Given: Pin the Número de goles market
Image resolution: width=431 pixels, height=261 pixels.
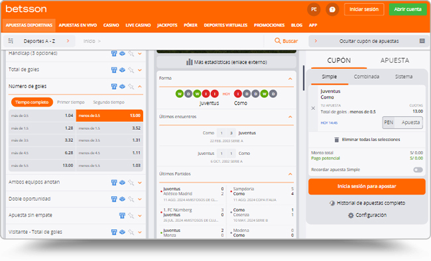Looking at the screenshot, I should (x=131, y=87).
